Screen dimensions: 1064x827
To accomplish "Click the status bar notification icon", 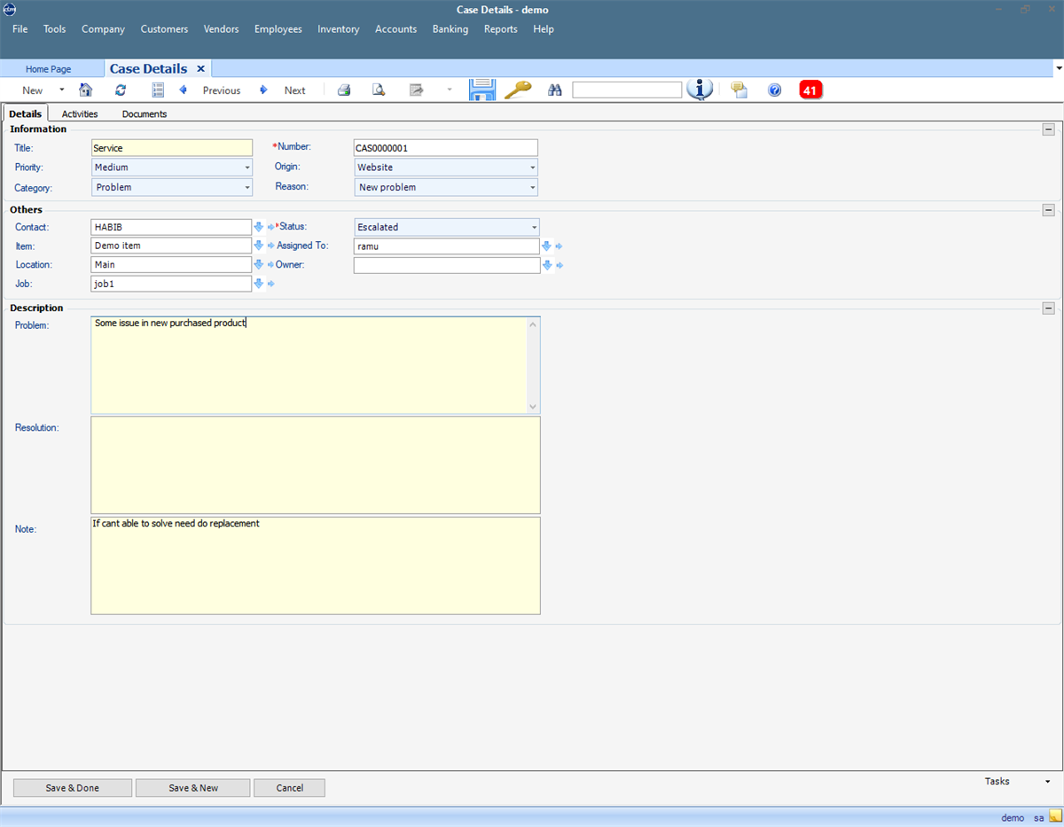I will click(1055, 817).
